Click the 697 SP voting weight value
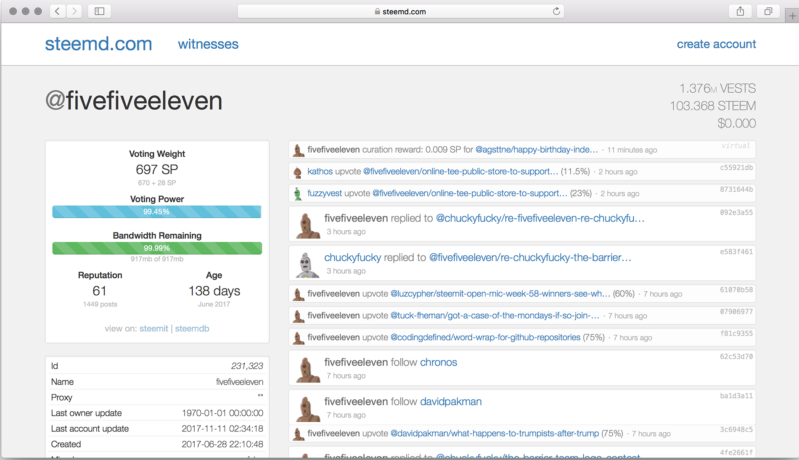 157,169
